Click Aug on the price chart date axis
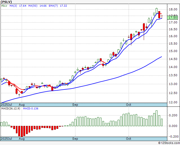Screen dimensions: 180x145 pyautogui.click(x=22, y=105)
